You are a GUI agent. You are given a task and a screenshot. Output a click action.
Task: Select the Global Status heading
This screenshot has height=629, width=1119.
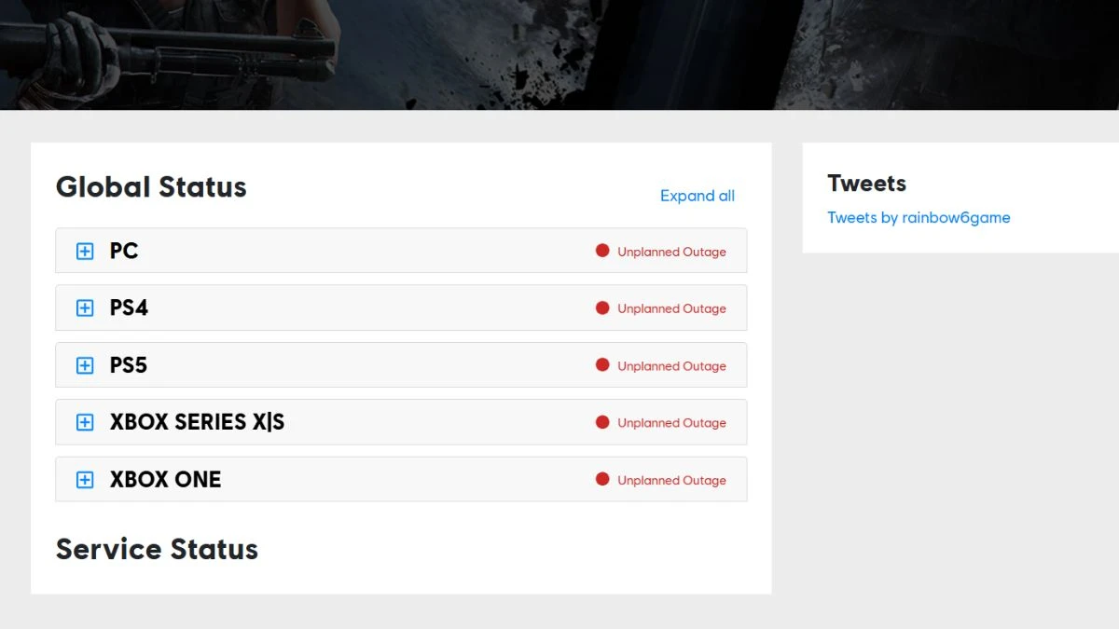point(151,187)
